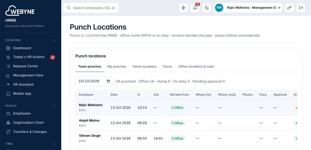Click the Organization Chart icon

(x=8, y=123)
